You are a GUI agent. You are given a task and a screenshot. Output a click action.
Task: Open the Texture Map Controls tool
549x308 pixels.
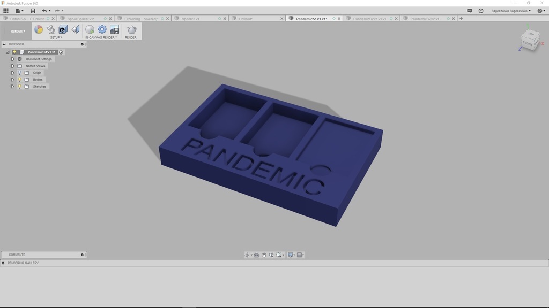tap(75, 29)
